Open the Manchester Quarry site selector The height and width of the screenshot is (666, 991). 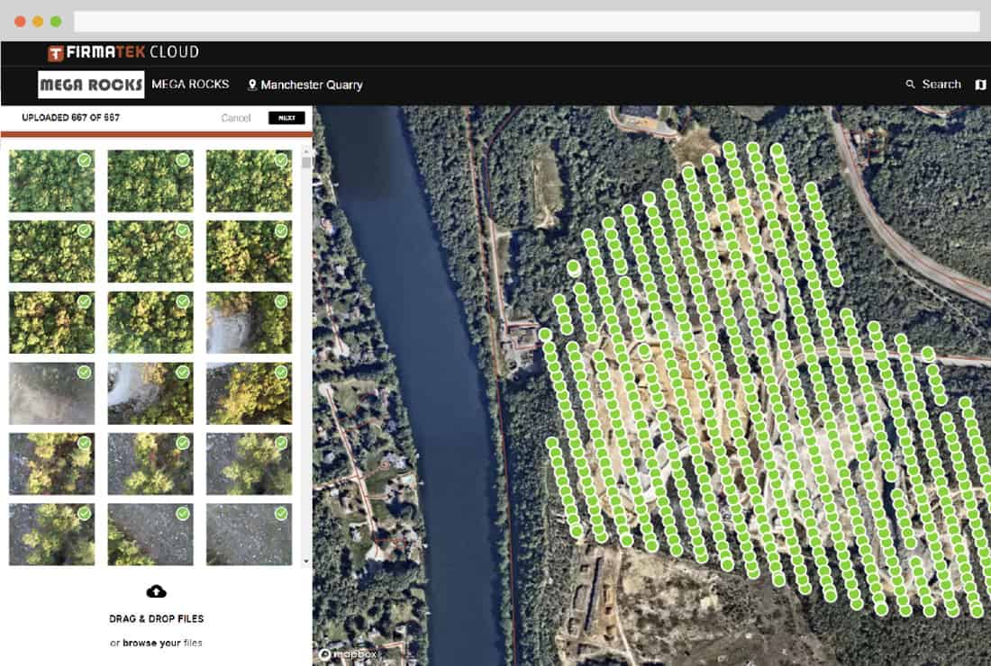[x=311, y=85]
